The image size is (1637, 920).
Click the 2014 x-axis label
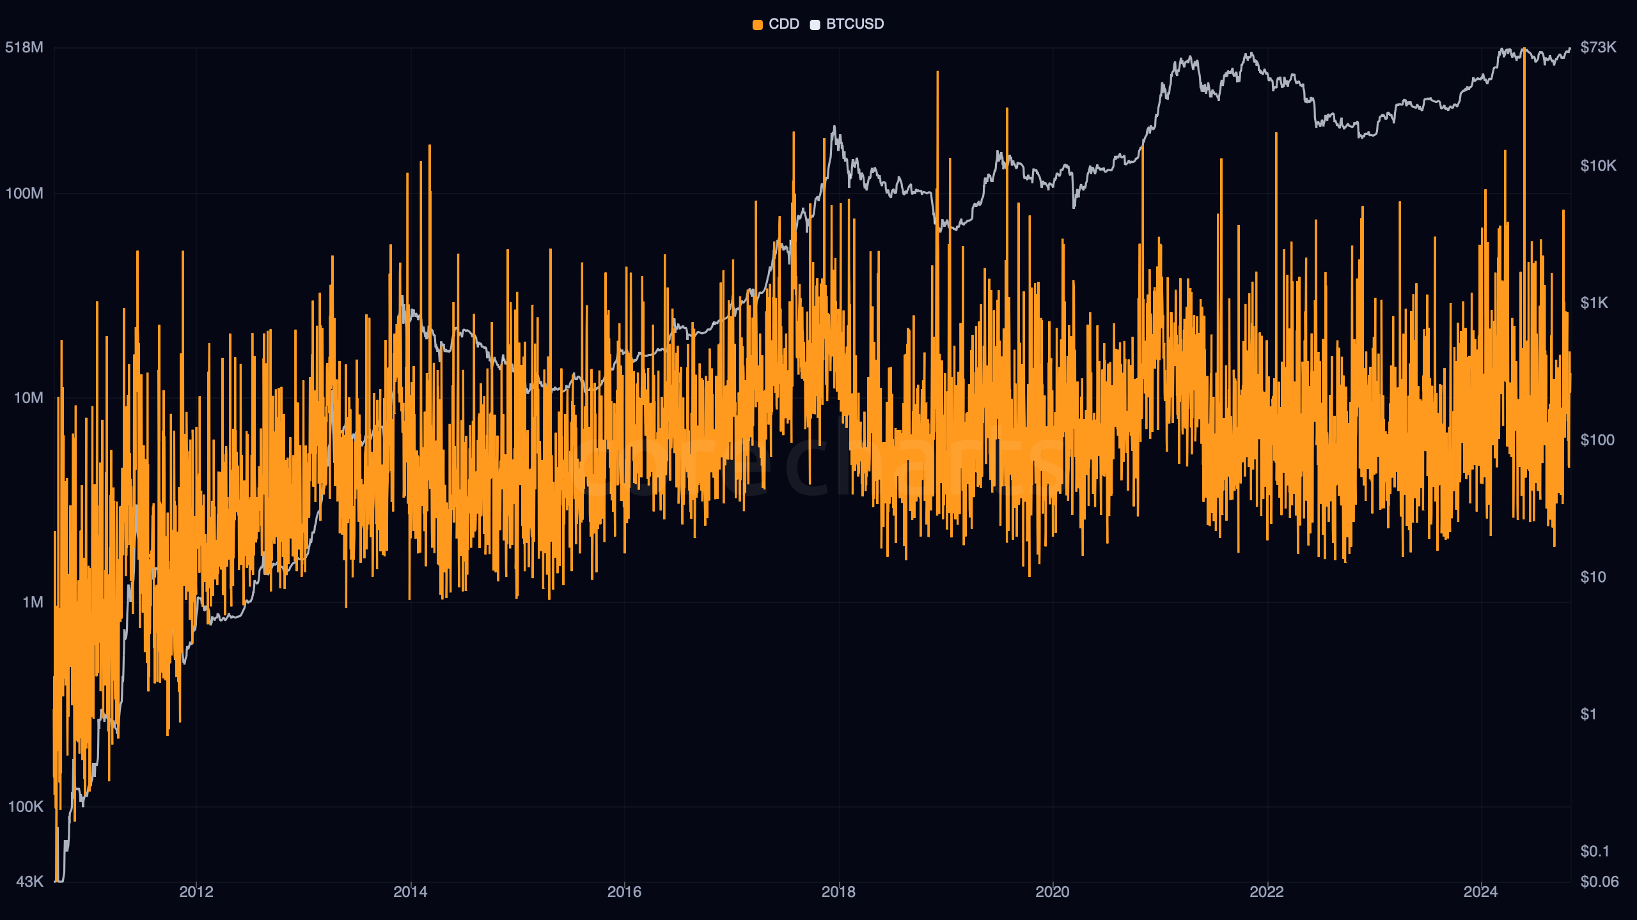[411, 892]
